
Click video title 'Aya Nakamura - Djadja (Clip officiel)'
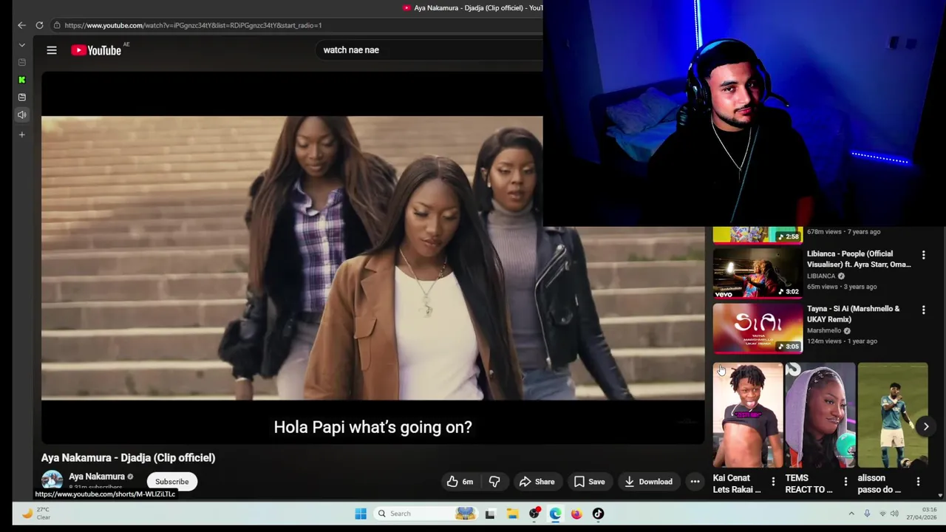point(129,457)
